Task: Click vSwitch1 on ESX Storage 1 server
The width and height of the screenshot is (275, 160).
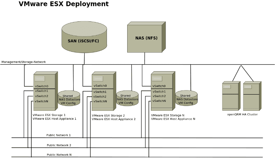Action: 42,91
